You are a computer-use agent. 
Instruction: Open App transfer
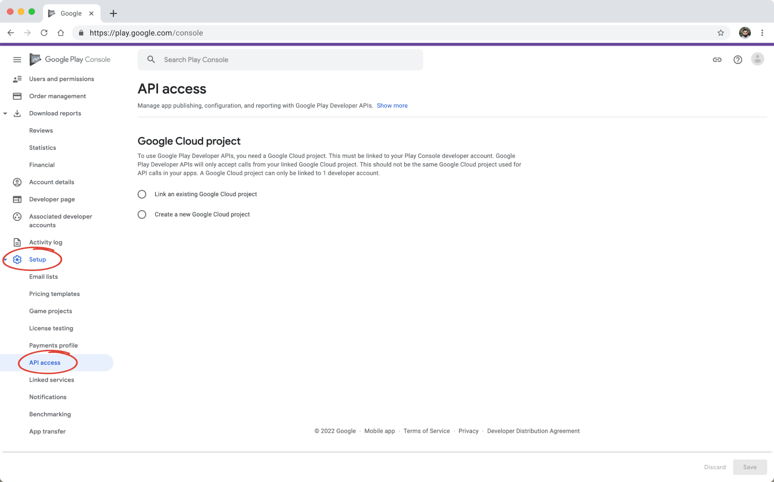coord(47,431)
